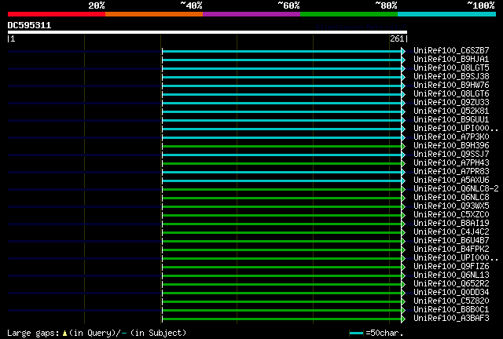This screenshot has height=339, width=503.
Task: Select the UniRef100_B8B0C1 label
Action: point(451,309)
